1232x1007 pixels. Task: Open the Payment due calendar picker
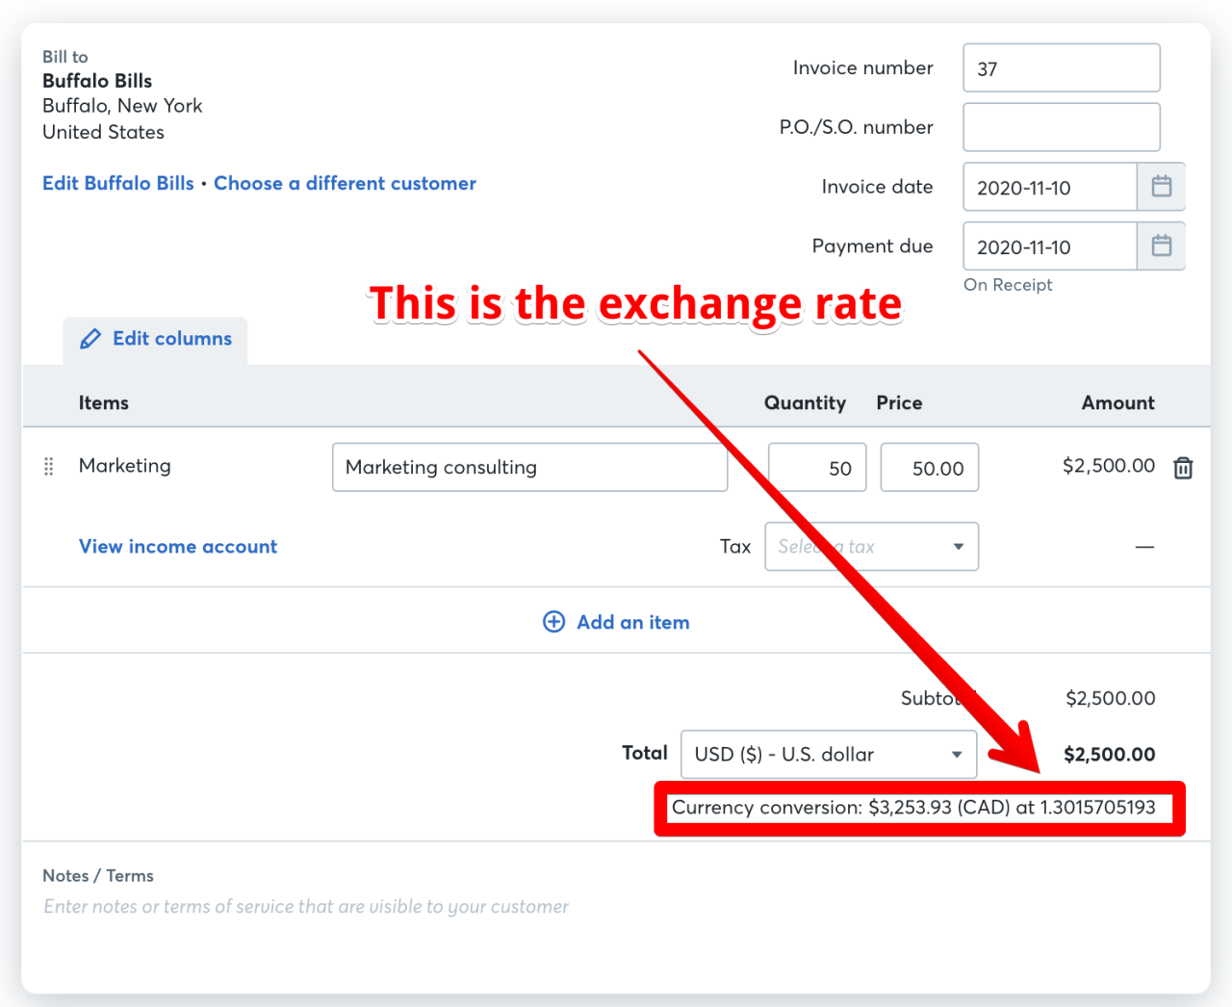(x=1161, y=246)
